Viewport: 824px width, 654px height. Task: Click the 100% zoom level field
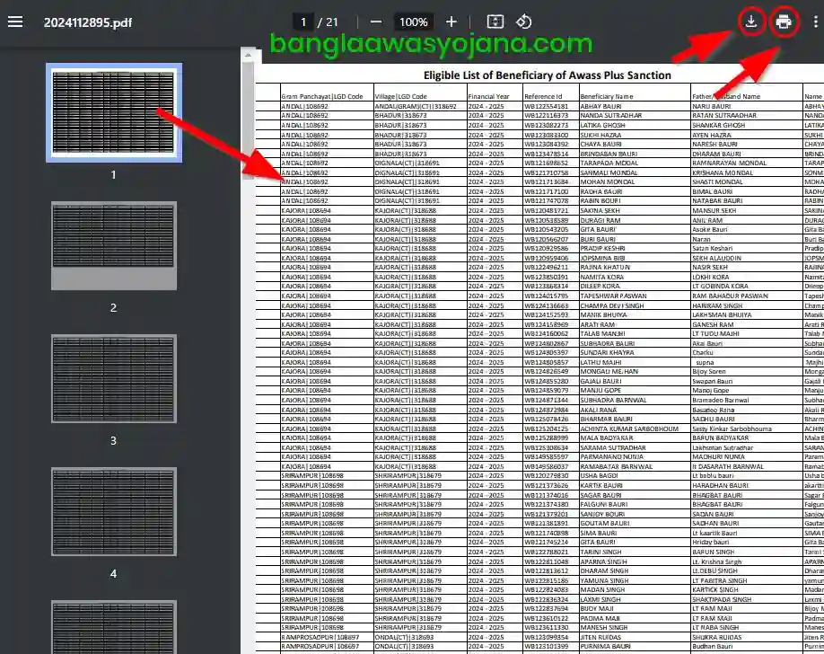413,22
